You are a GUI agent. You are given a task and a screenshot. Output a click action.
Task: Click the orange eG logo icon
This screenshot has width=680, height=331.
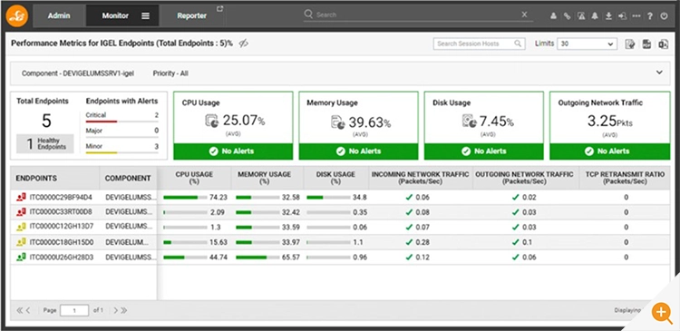[17, 16]
